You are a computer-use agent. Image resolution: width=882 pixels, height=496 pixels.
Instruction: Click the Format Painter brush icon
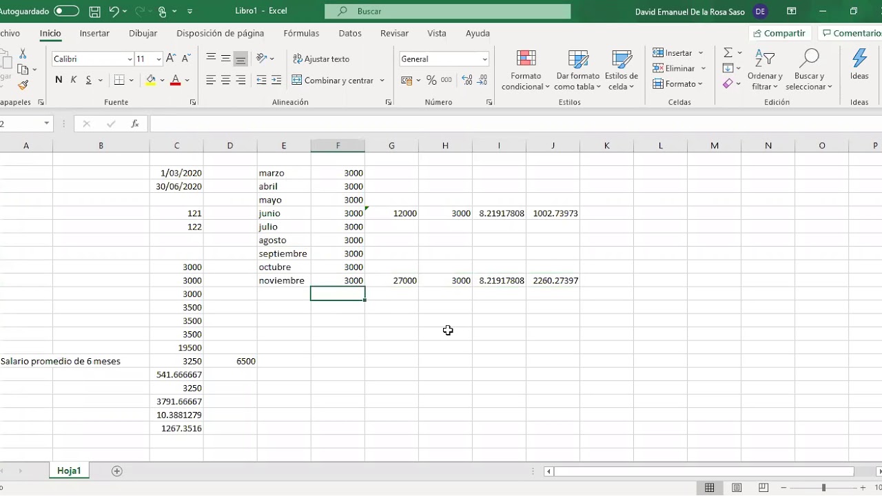point(23,85)
